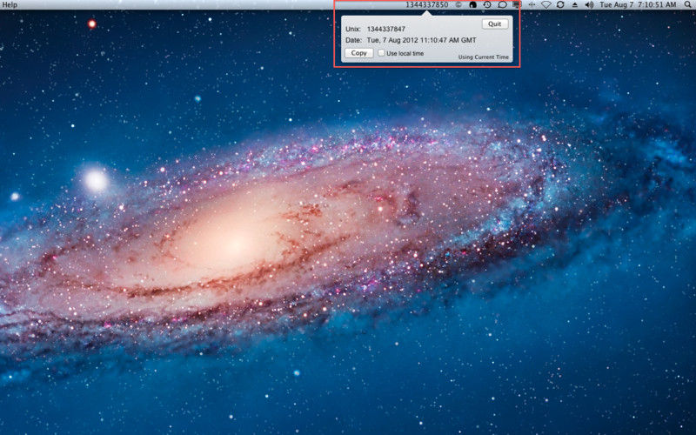Enable the Use local time checkbox
Image resolution: width=696 pixels, height=435 pixels.
(381, 53)
